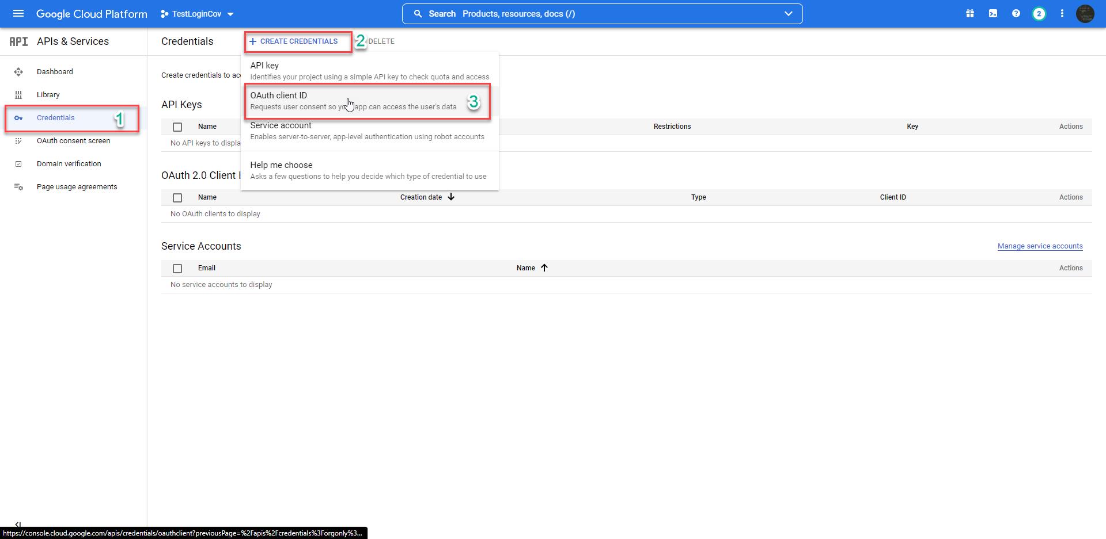Activate Cloud Shell terminal icon
The height and width of the screenshot is (539, 1106).
993,14
